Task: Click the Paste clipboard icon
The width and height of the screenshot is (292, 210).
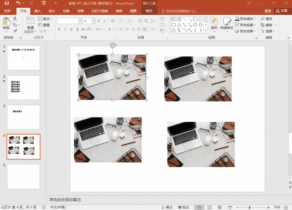Action: pyautogui.click(x=6, y=21)
